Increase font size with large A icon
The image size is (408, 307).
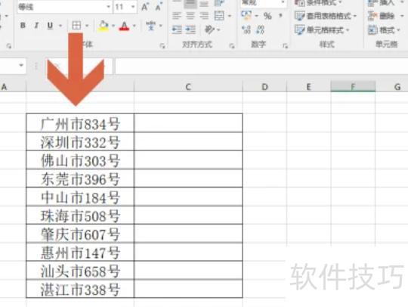(145, 7)
